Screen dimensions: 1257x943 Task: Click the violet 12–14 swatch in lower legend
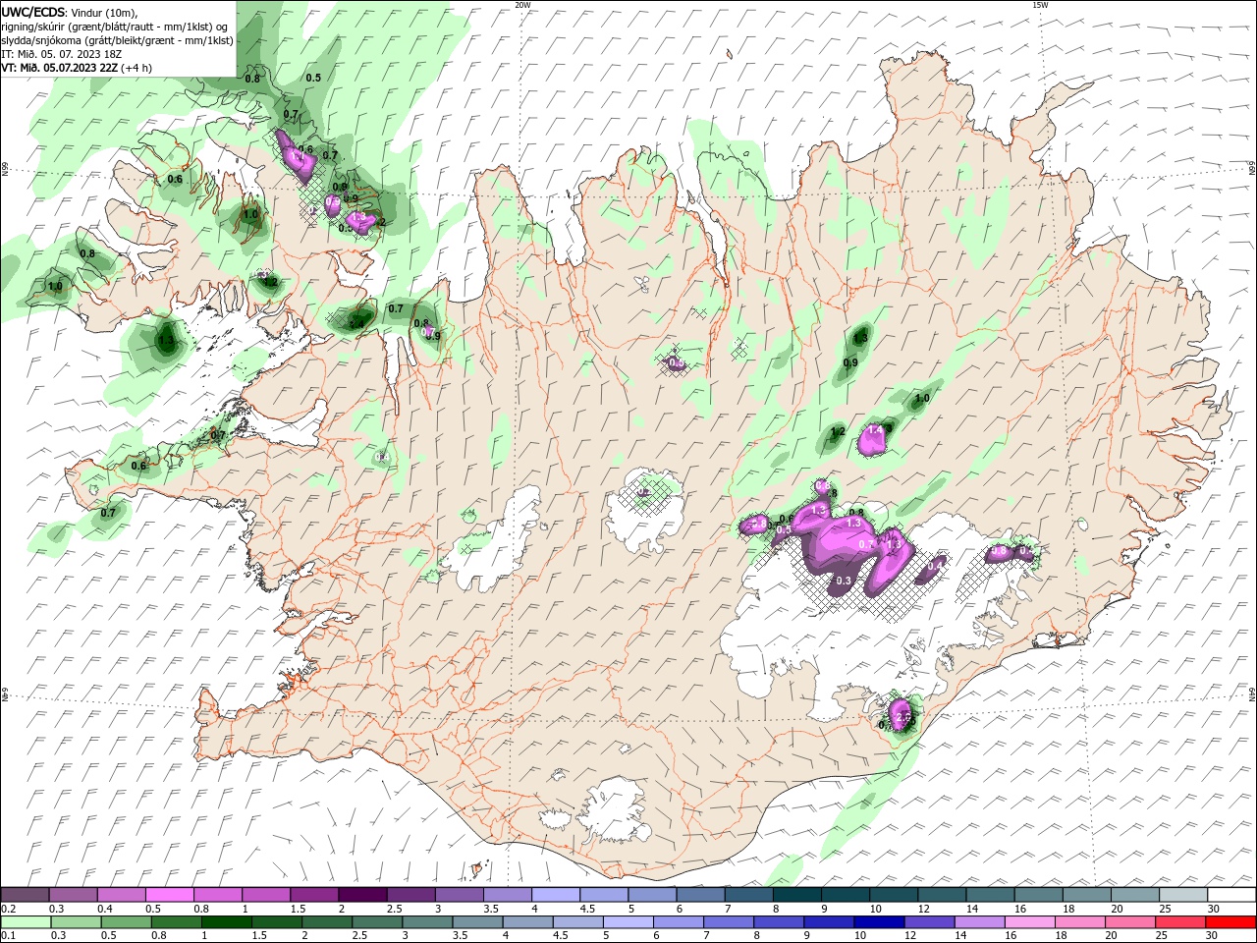pyautogui.click(x=929, y=921)
